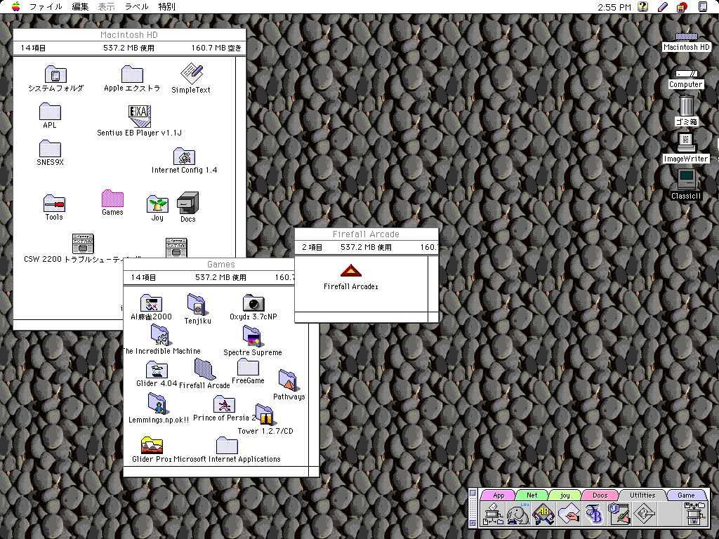719x539 pixels.
Task: Switch to the Net launcher tab
Action: point(532,495)
